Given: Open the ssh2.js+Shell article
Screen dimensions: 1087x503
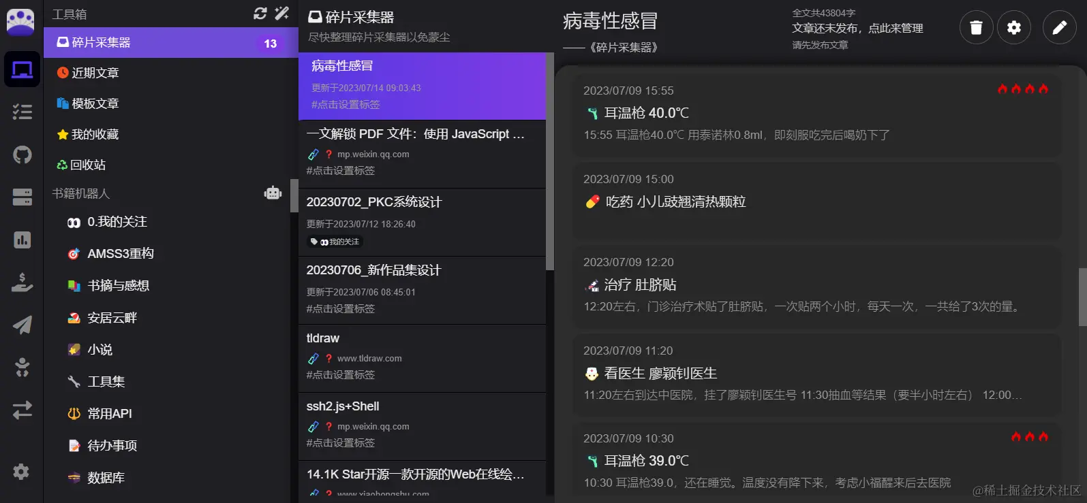Looking at the screenshot, I should [422, 426].
